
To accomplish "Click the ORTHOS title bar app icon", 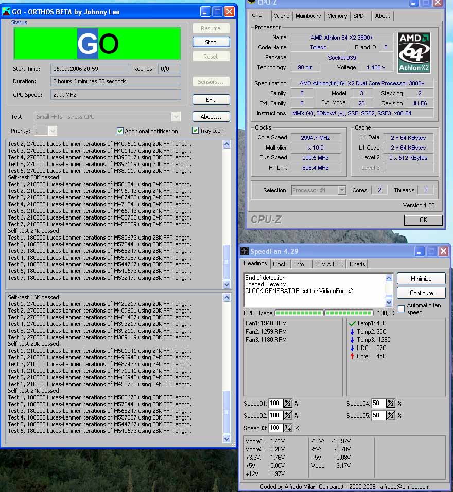I will click(6, 12).
